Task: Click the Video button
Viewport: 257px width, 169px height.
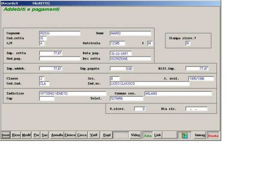Action: (135, 135)
